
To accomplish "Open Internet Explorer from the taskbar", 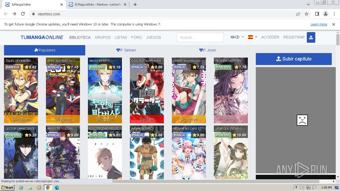I will (x=21, y=188).
